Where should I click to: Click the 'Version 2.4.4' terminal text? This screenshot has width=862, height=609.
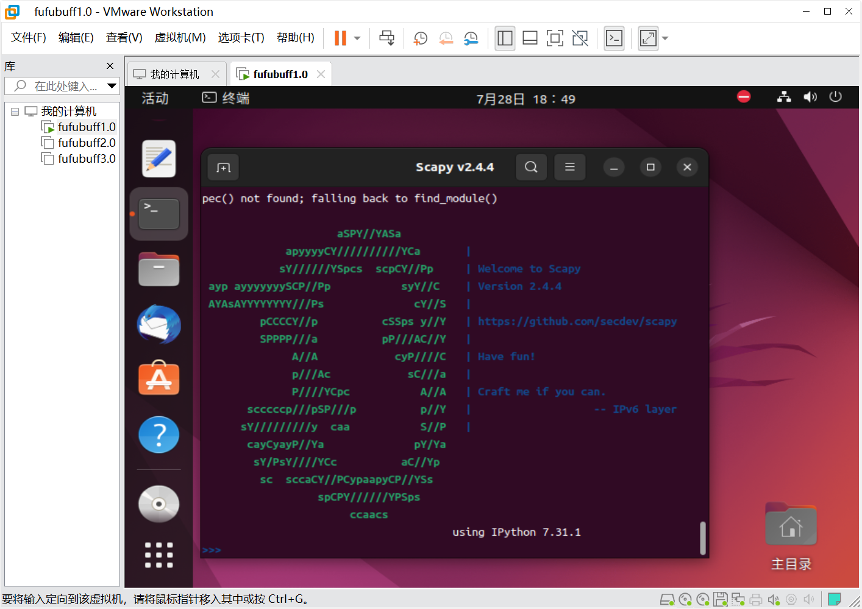tap(519, 287)
